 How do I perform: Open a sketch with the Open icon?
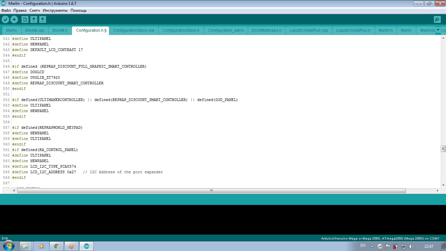tap(34, 20)
